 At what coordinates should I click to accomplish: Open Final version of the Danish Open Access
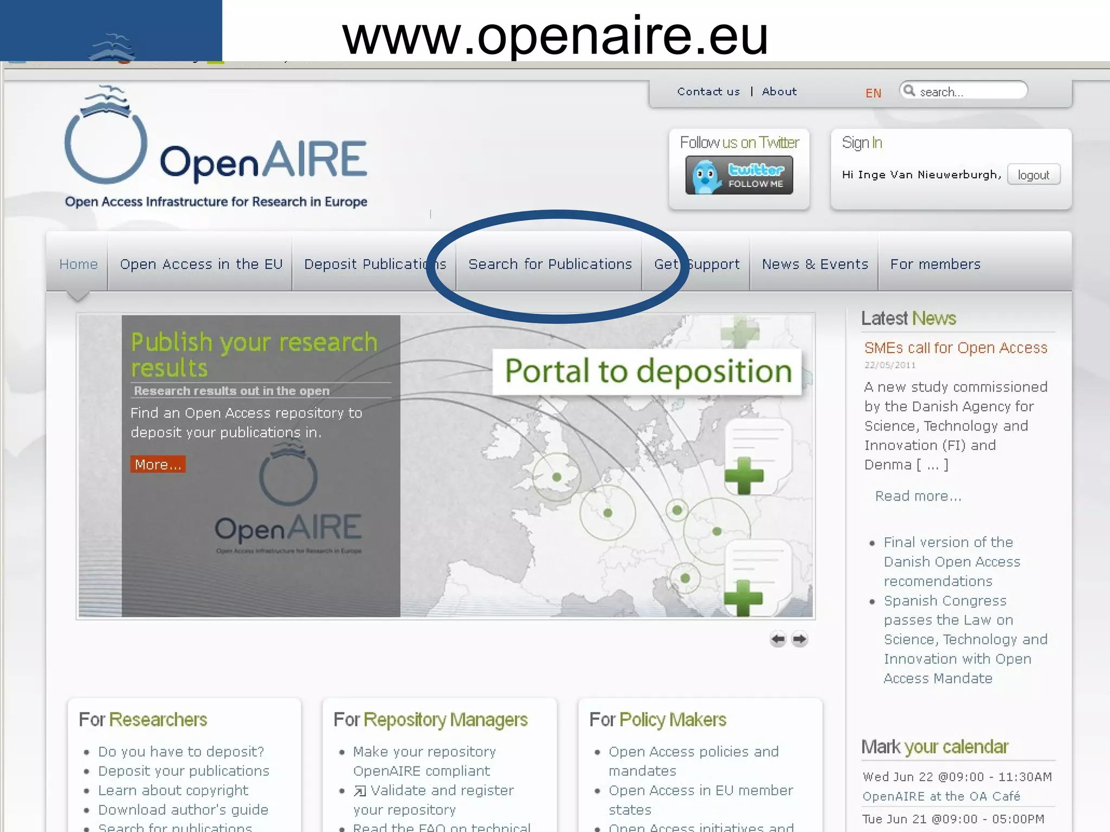(952, 562)
